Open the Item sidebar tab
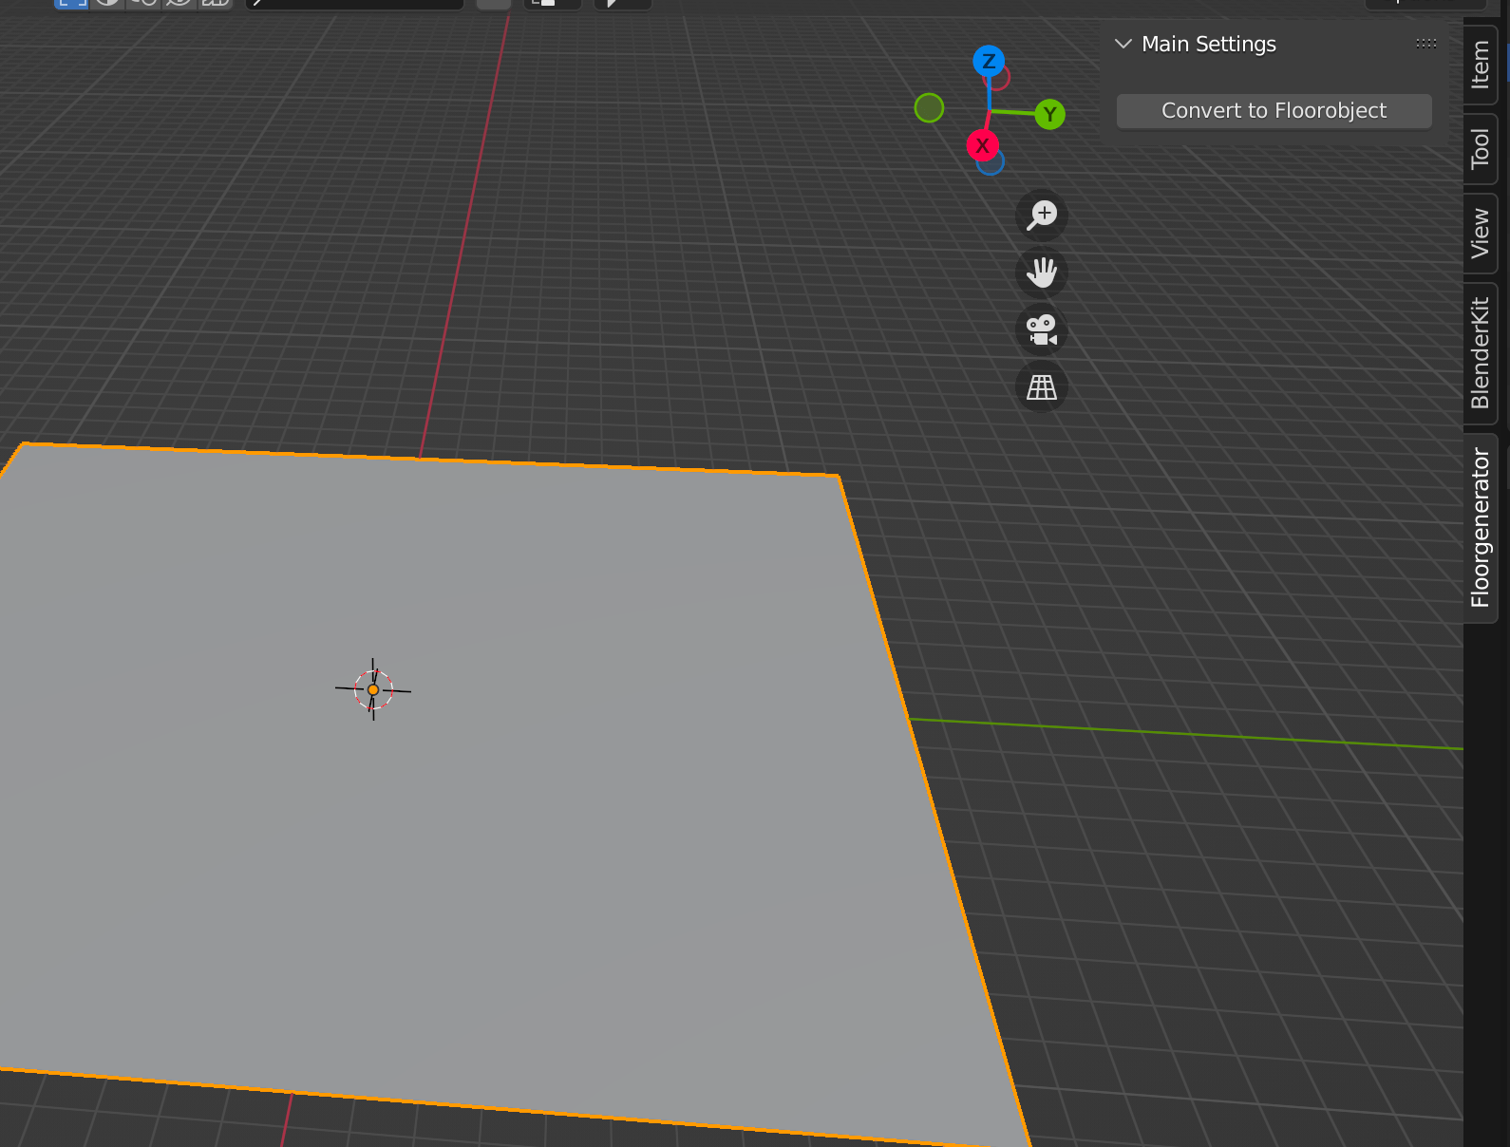Viewport: 1510px width, 1147px height. point(1480,65)
